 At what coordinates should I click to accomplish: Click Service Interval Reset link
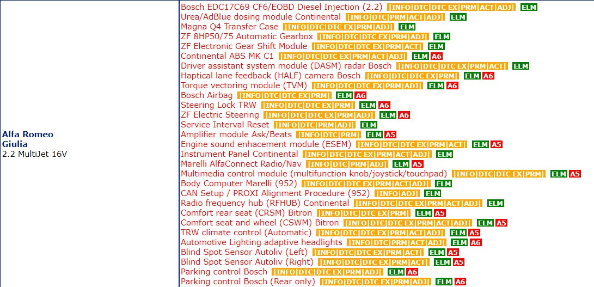point(225,125)
